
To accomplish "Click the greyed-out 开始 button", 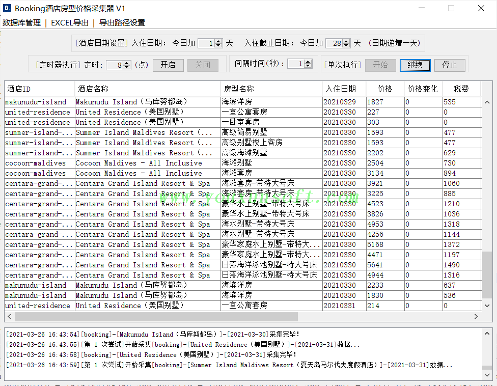I will pyautogui.click(x=380, y=65).
